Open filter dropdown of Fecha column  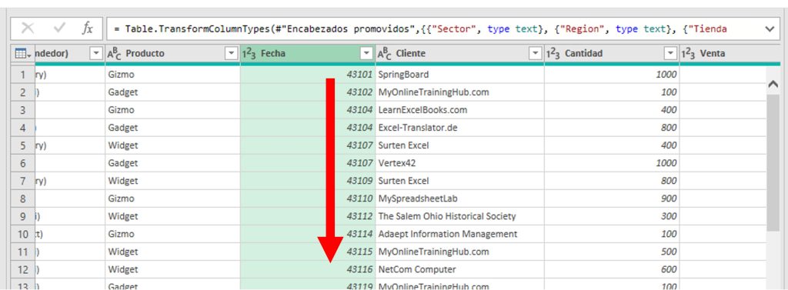(x=367, y=53)
